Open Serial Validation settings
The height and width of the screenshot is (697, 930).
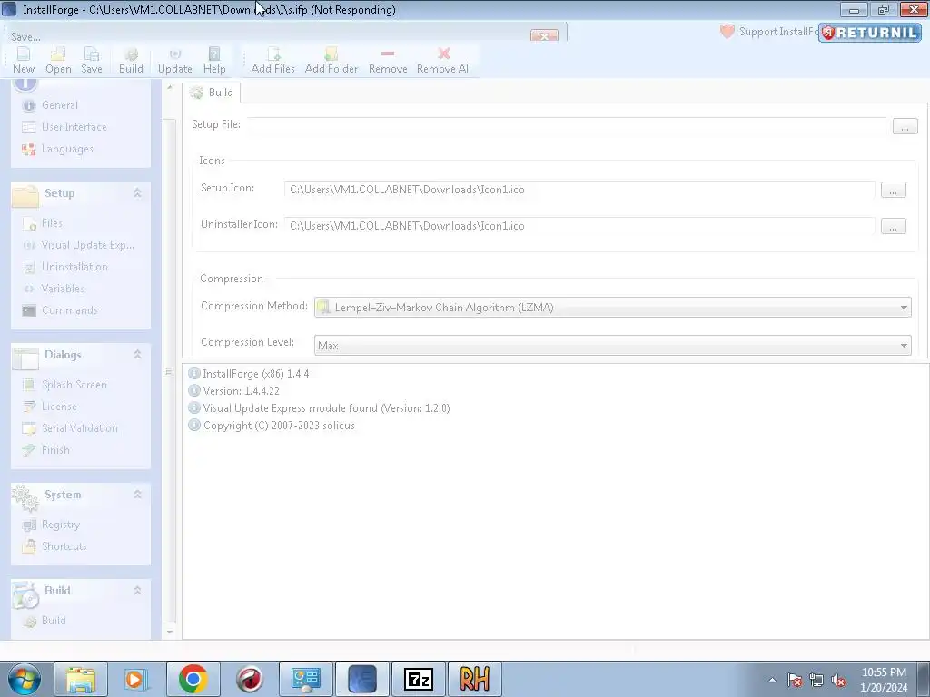pyautogui.click(x=70, y=428)
